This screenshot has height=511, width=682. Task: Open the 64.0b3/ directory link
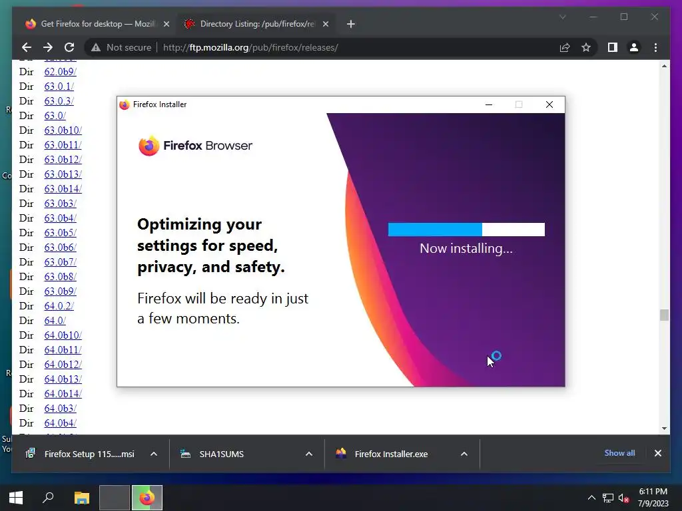tap(60, 409)
